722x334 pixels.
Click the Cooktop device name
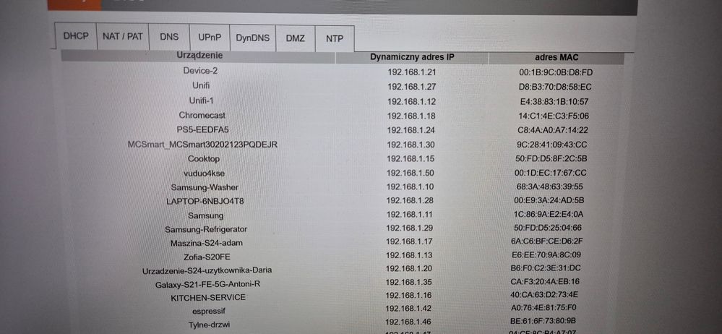pos(204,159)
